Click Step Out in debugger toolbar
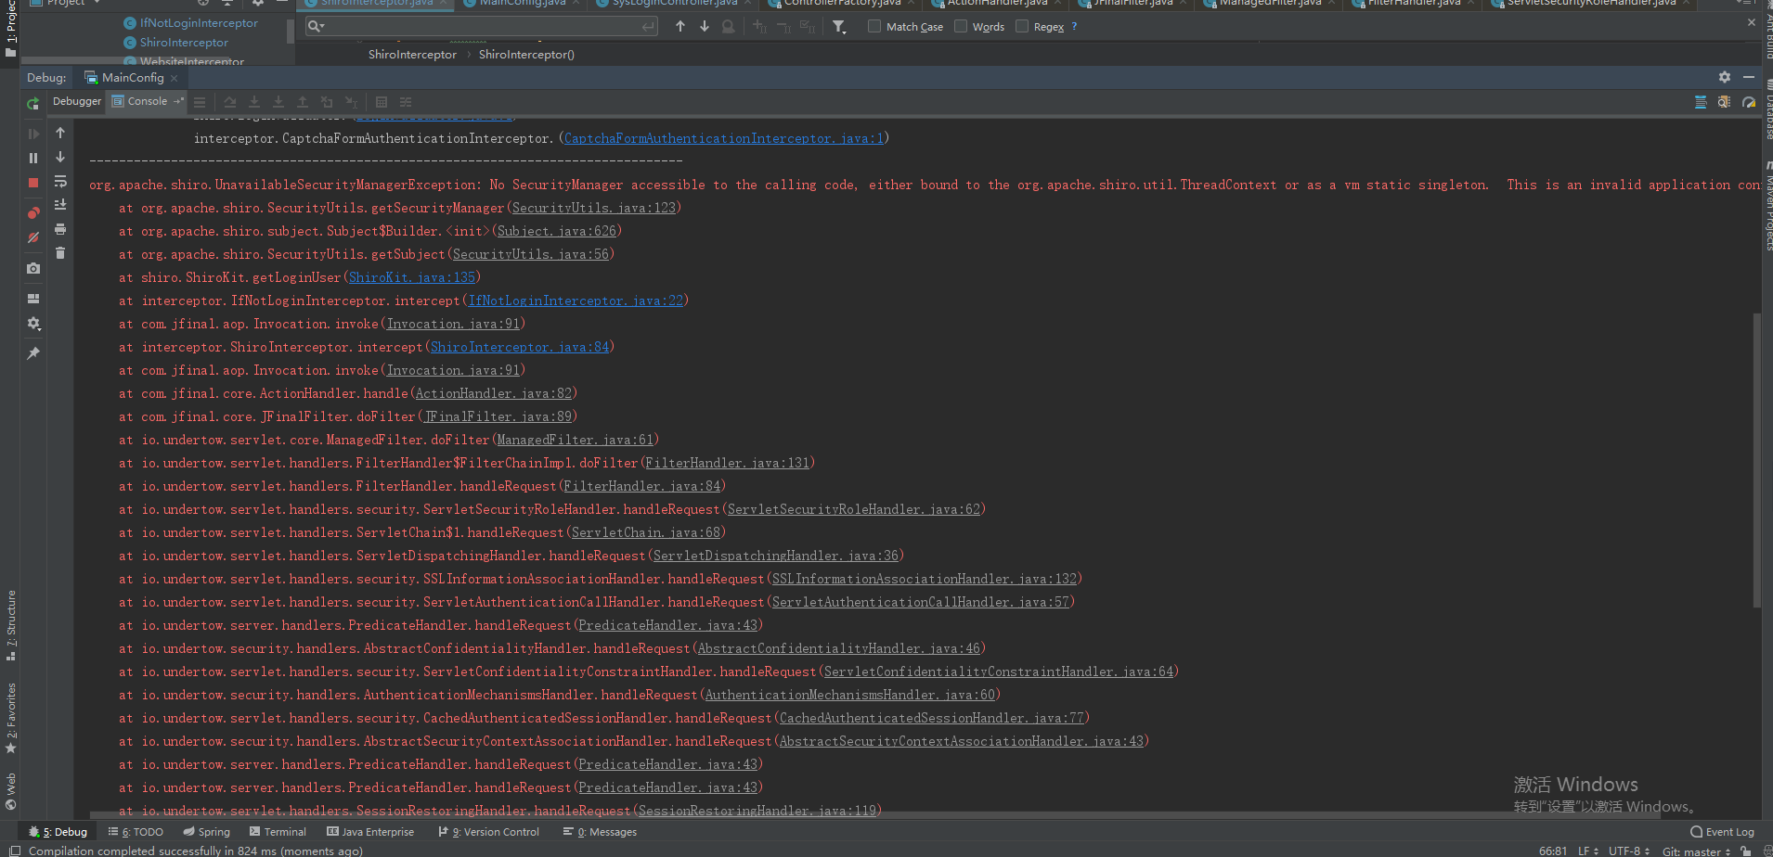Image resolution: width=1773 pixels, height=857 pixels. pyautogui.click(x=303, y=102)
